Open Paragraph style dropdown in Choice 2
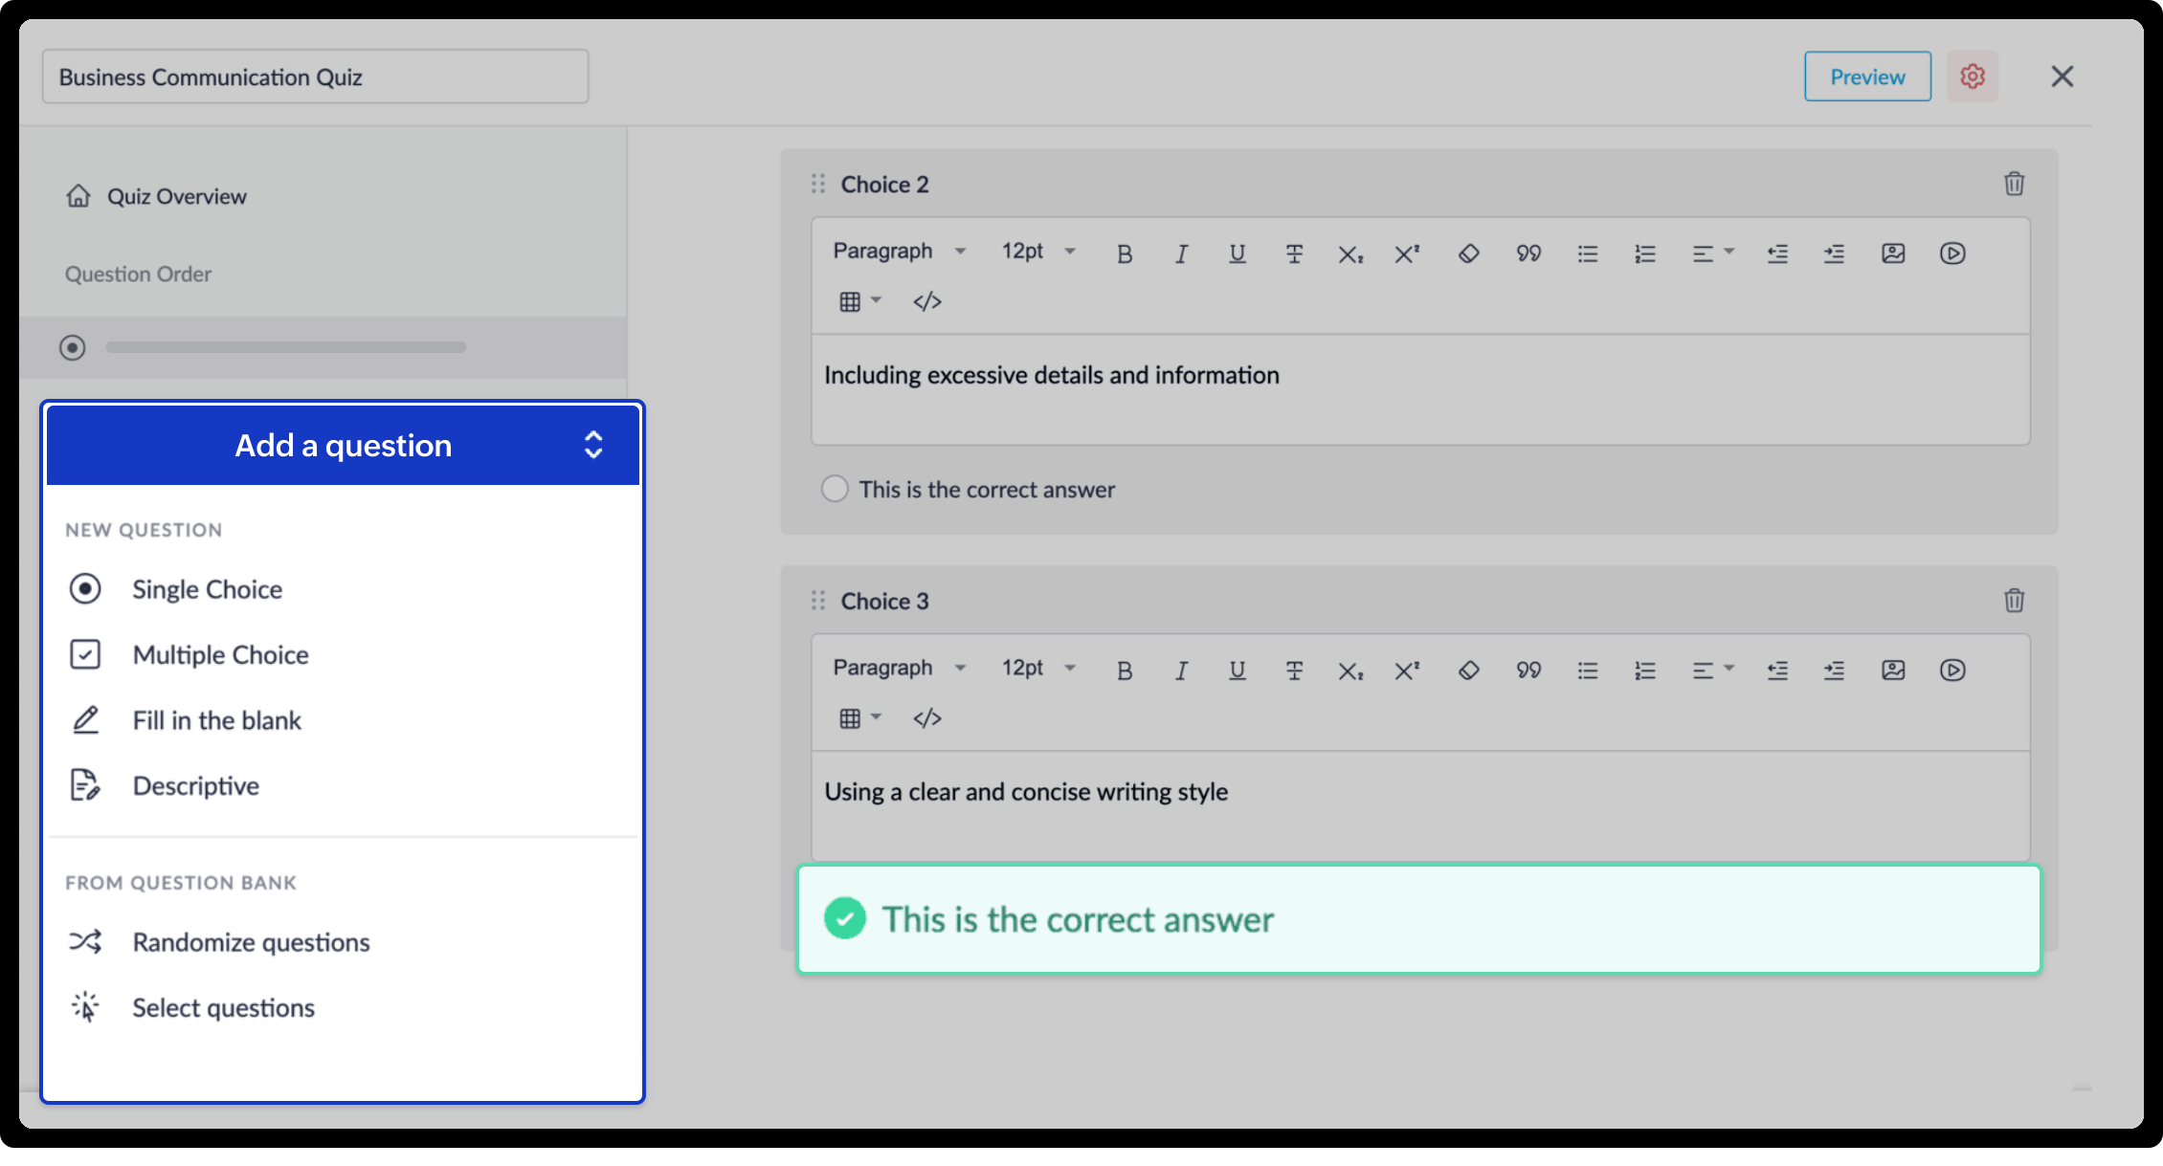This screenshot has height=1166, width=2163. [x=900, y=252]
